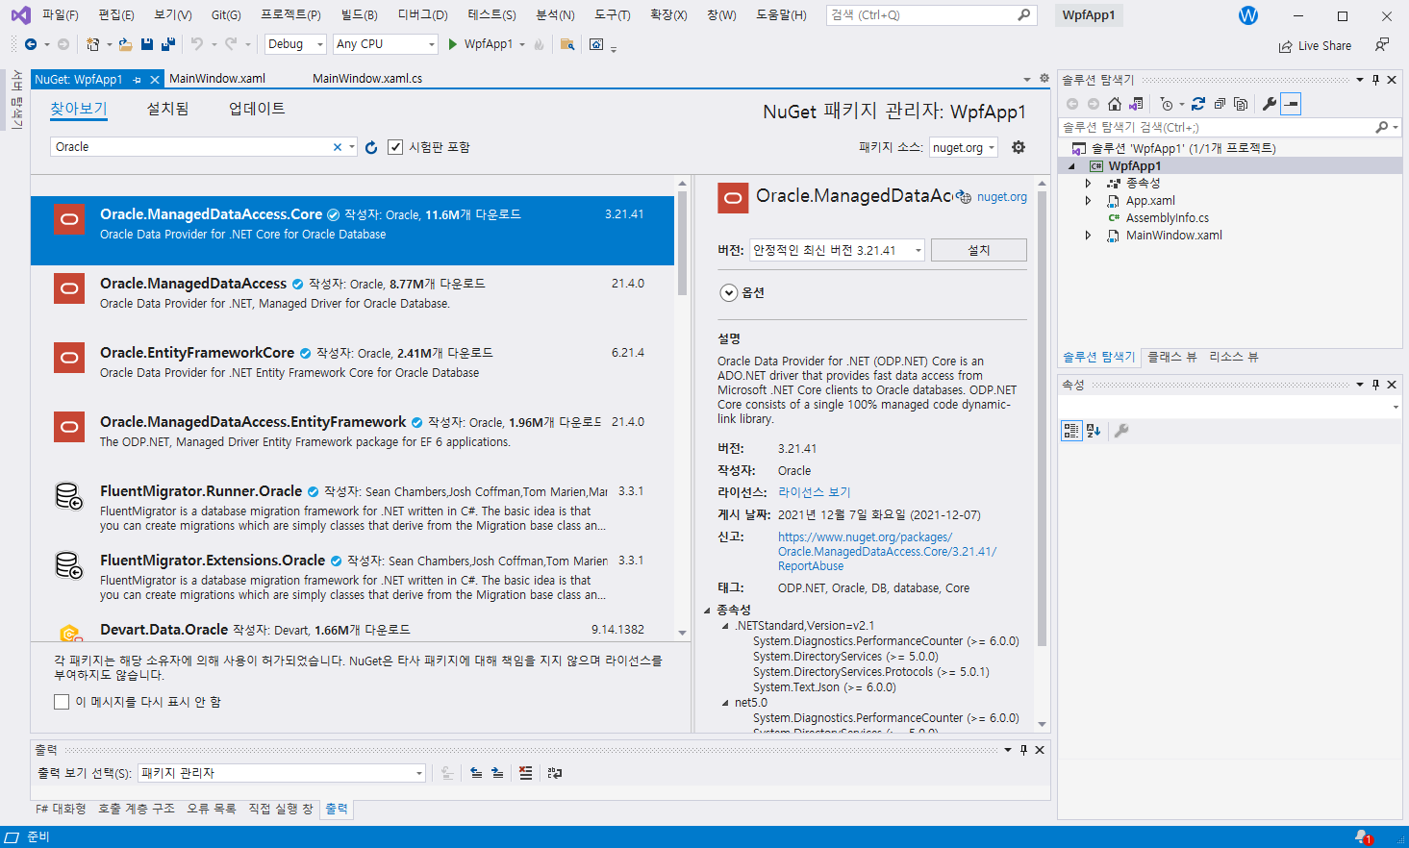Switch Solution Explorer views icon
The width and height of the screenshot is (1409, 848).
1136,104
